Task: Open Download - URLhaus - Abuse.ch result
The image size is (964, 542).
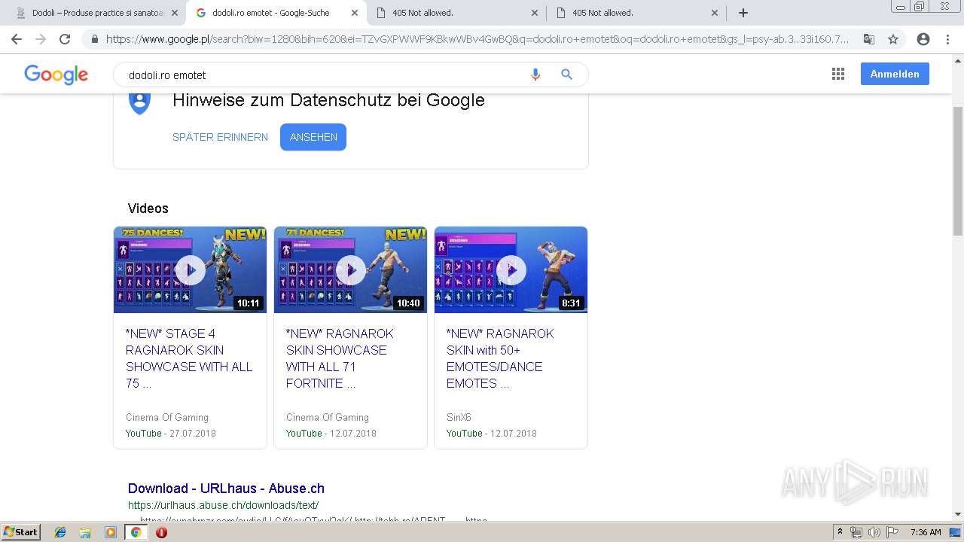Action: point(226,488)
